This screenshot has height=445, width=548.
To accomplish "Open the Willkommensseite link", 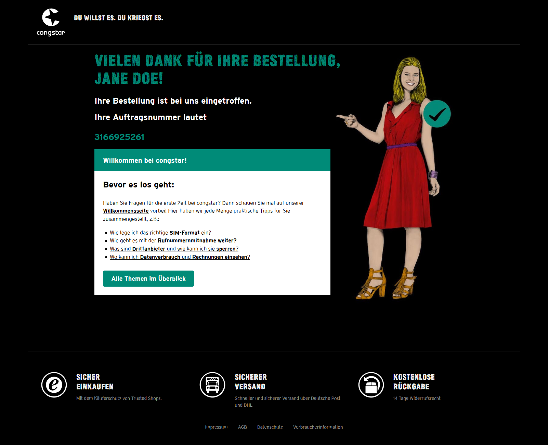I will click(x=126, y=211).
